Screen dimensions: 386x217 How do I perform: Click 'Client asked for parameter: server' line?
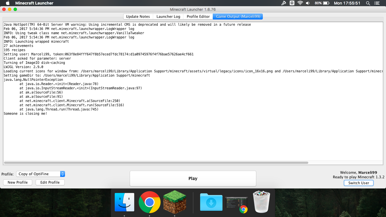tap(37, 58)
